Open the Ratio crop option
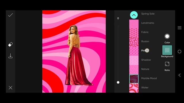The width and height of the screenshot is (184, 103). [x=167, y=66]
